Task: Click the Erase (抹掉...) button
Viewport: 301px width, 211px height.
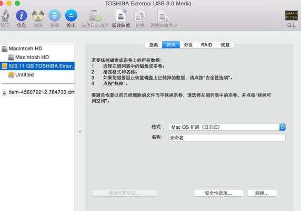Action: [262, 193]
